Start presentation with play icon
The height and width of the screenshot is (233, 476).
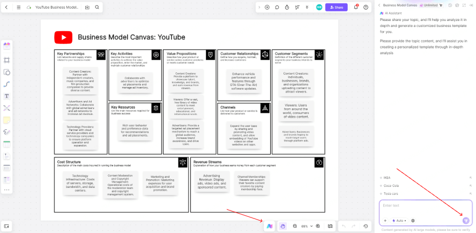267,8
